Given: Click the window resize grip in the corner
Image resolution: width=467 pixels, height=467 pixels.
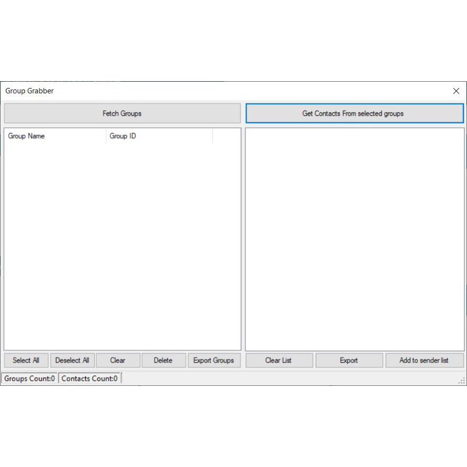Looking at the screenshot, I should coord(462,381).
